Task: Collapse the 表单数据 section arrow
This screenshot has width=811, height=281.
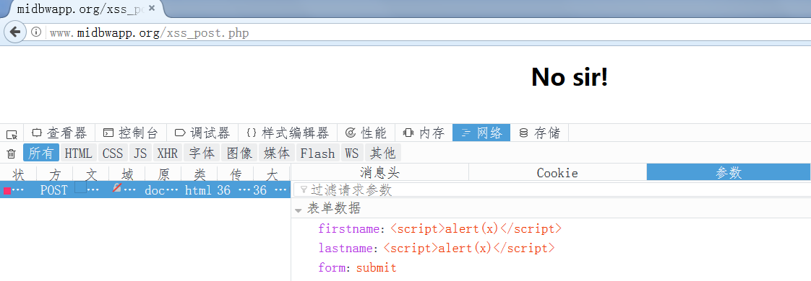Action: [299, 210]
